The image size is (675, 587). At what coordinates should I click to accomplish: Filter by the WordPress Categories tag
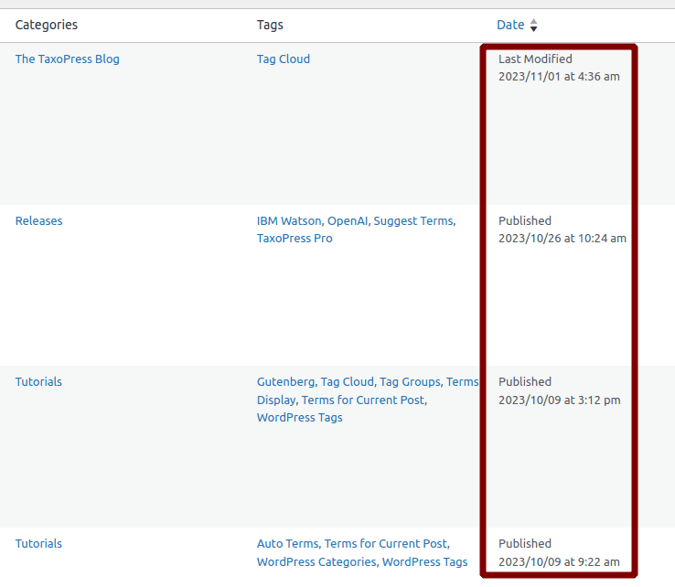pos(316,562)
